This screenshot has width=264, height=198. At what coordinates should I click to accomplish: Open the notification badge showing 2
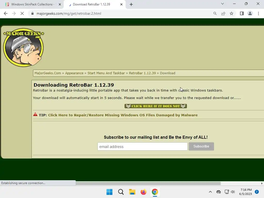click(257, 192)
